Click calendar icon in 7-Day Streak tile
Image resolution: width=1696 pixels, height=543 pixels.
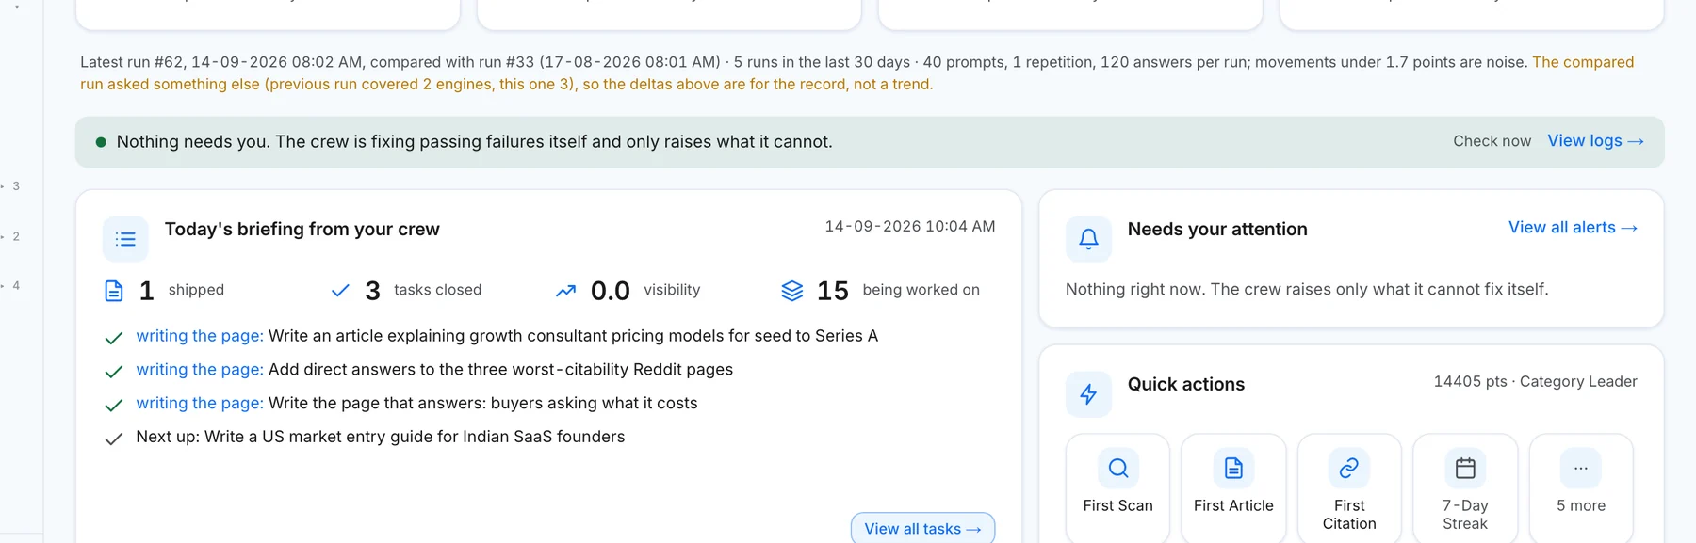click(1465, 468)
